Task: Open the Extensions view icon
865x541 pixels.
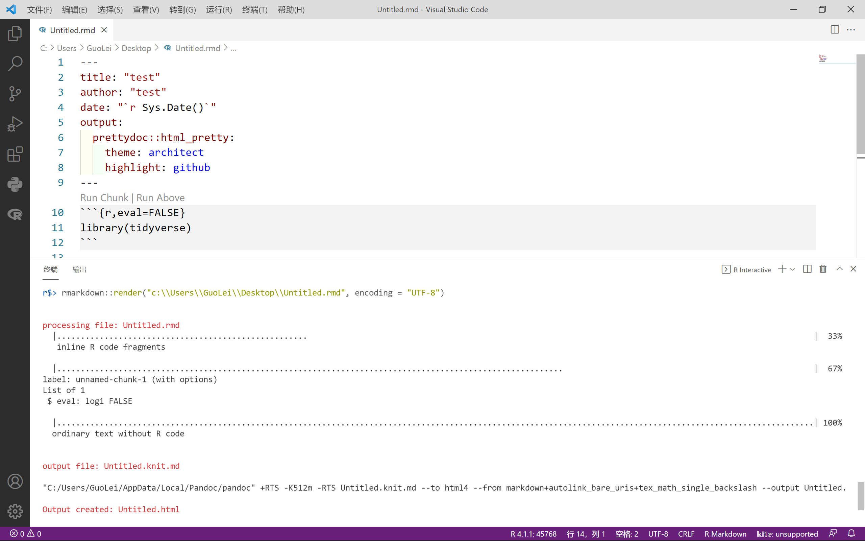Action: coord(15,154)
